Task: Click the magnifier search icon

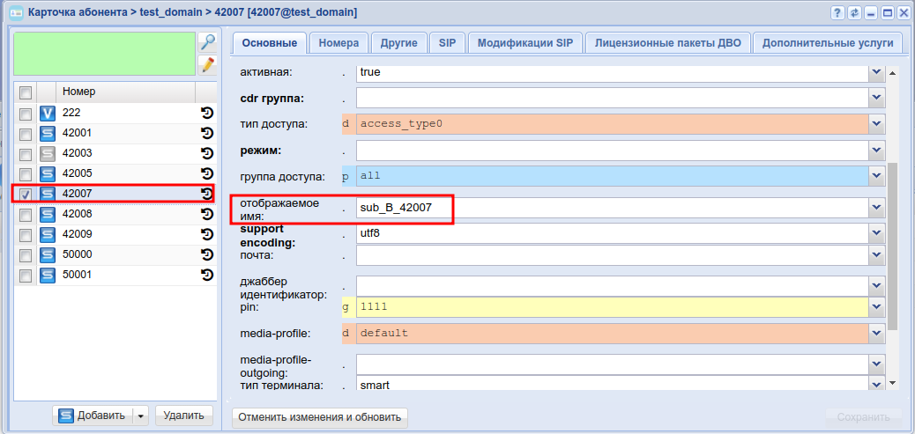Action: pos(207,42)
